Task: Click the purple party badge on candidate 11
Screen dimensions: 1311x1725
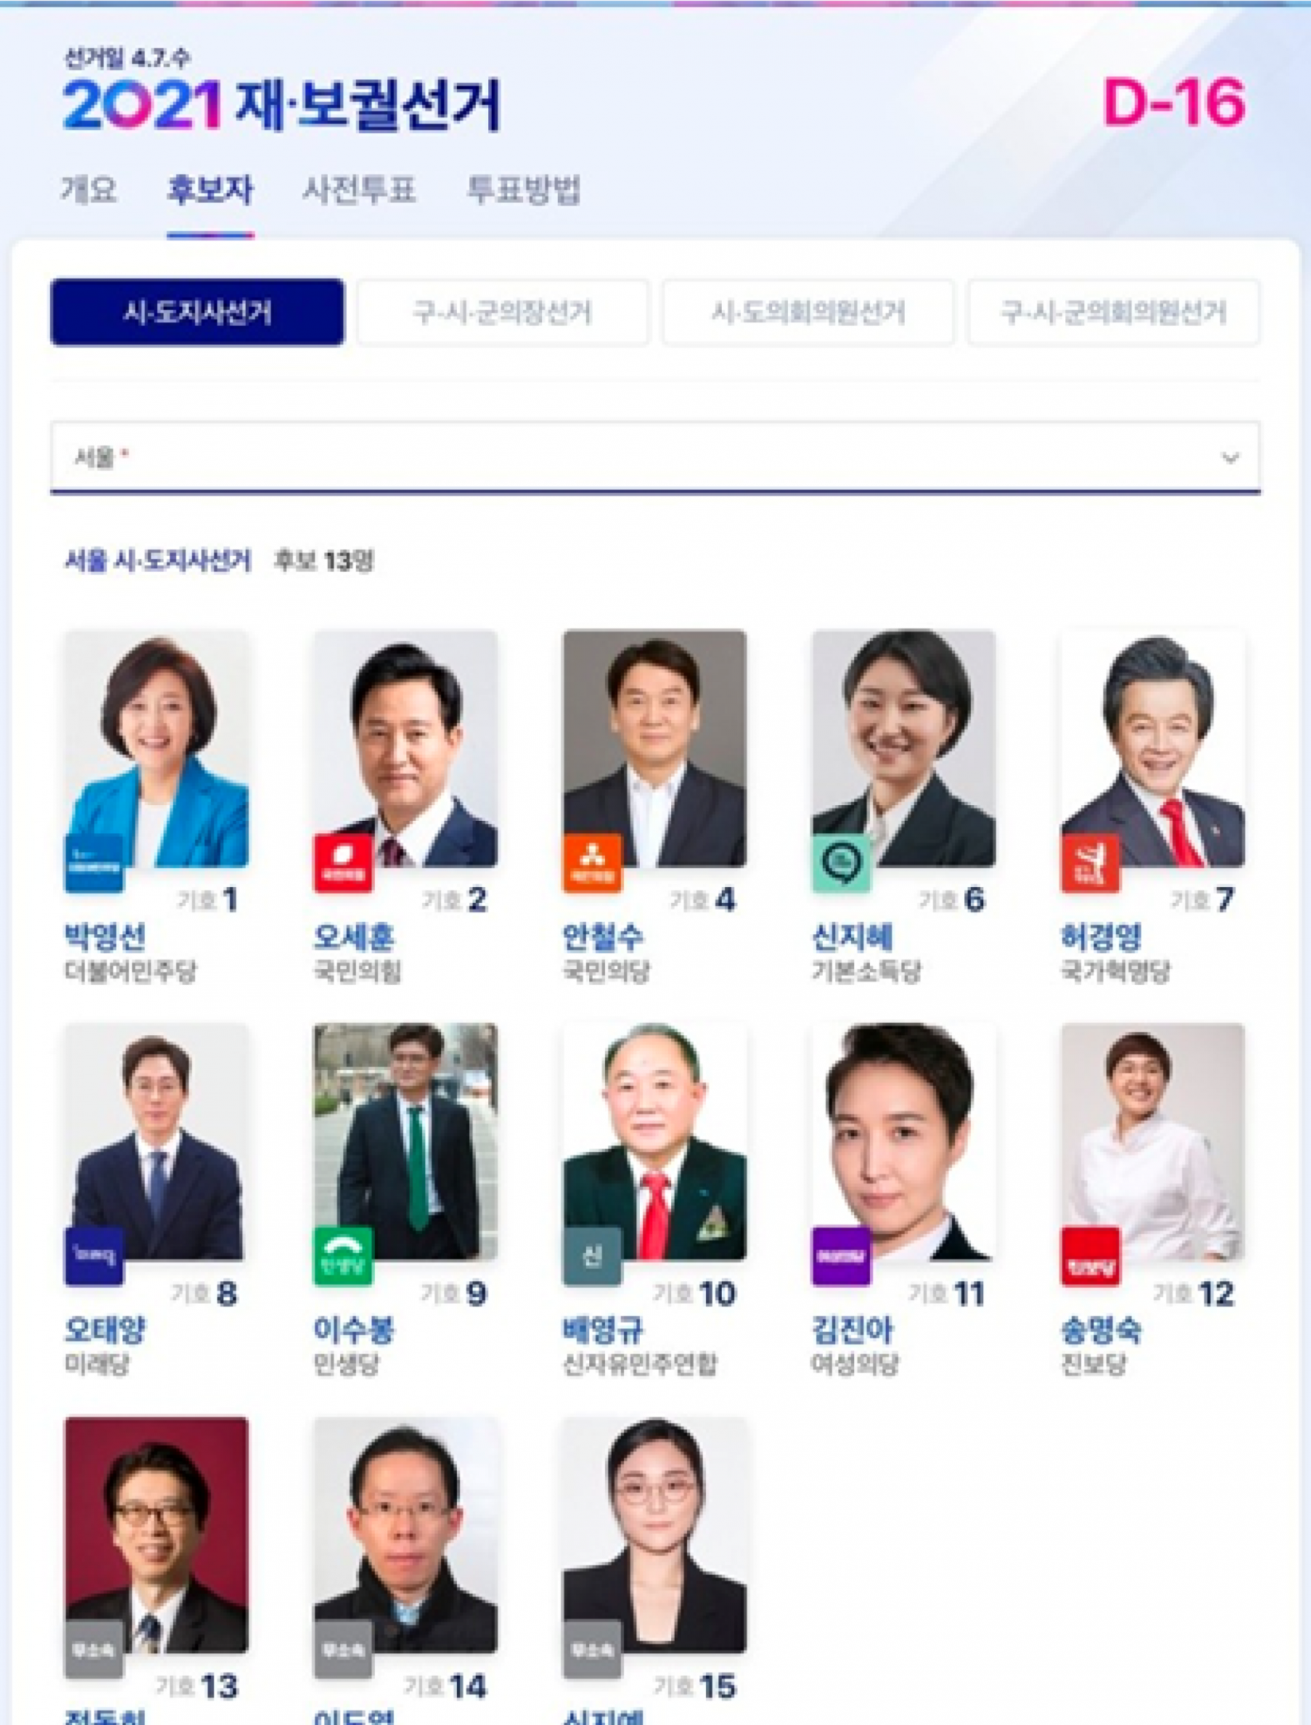Action: (x=841, y=1257)
